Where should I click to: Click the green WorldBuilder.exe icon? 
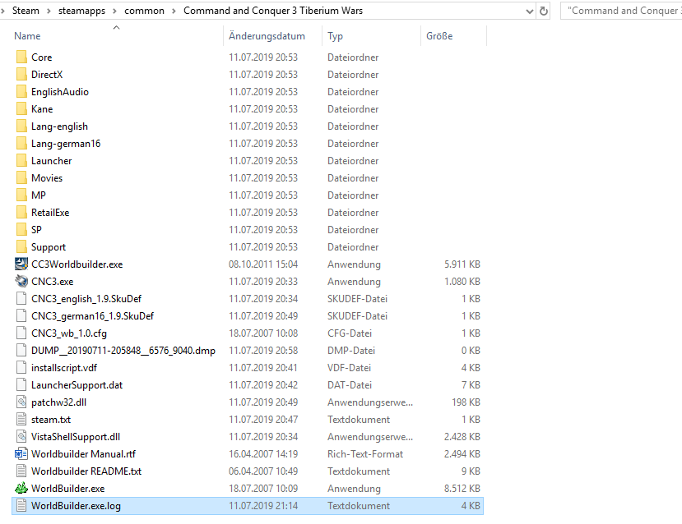coord(20,488)
